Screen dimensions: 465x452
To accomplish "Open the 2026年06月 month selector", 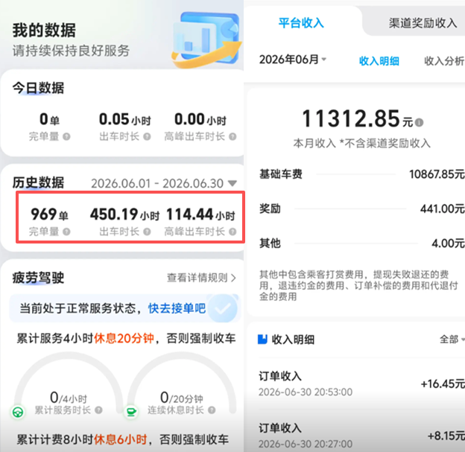I will pos(293,60).
